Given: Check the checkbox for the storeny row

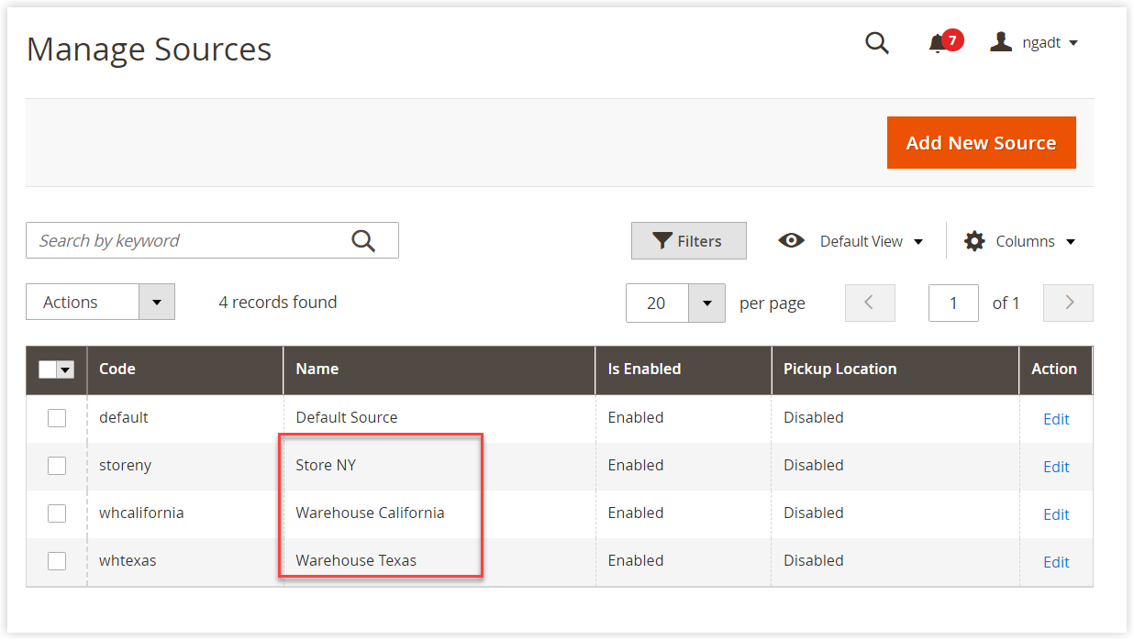Looking at the screenshot, I should tap(57, 465).
